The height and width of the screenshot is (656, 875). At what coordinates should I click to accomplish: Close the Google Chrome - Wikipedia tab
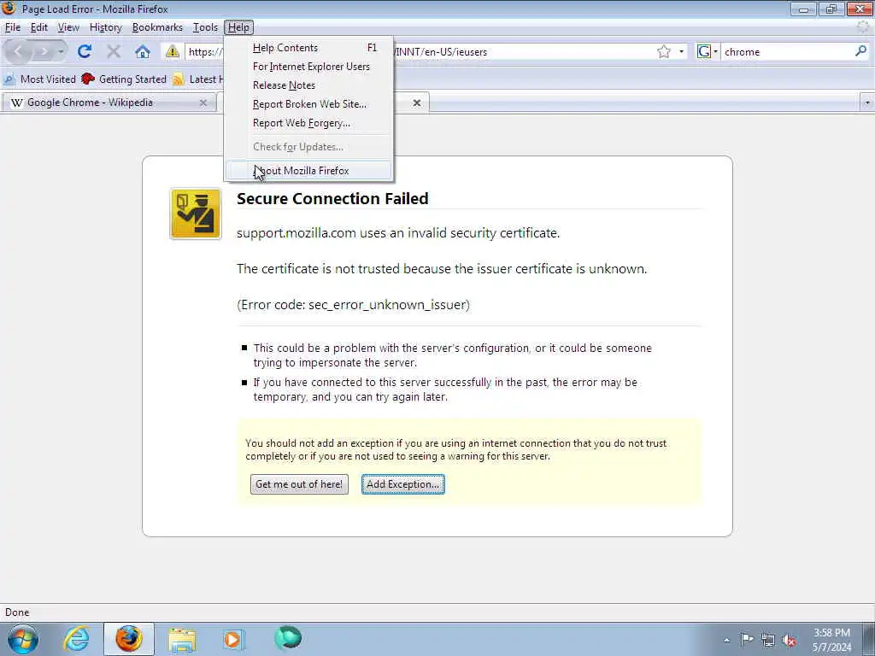click(203, 102)
